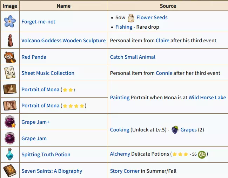Open the Catch Small Animal link
Image resolution: width=228 pixels, height=178 pixels.
133,57
